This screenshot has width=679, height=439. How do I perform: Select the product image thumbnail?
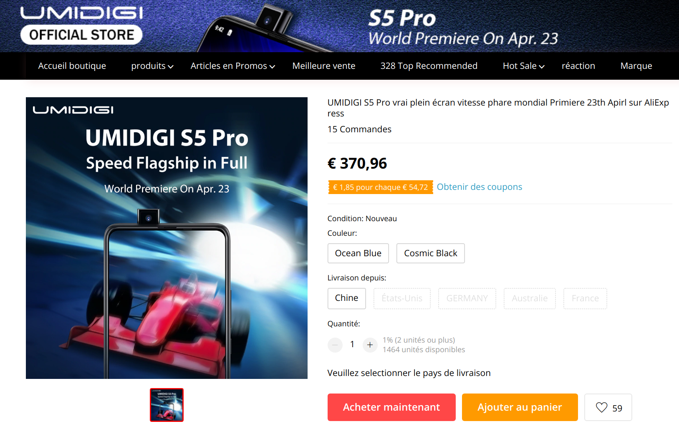click(167, 405)
